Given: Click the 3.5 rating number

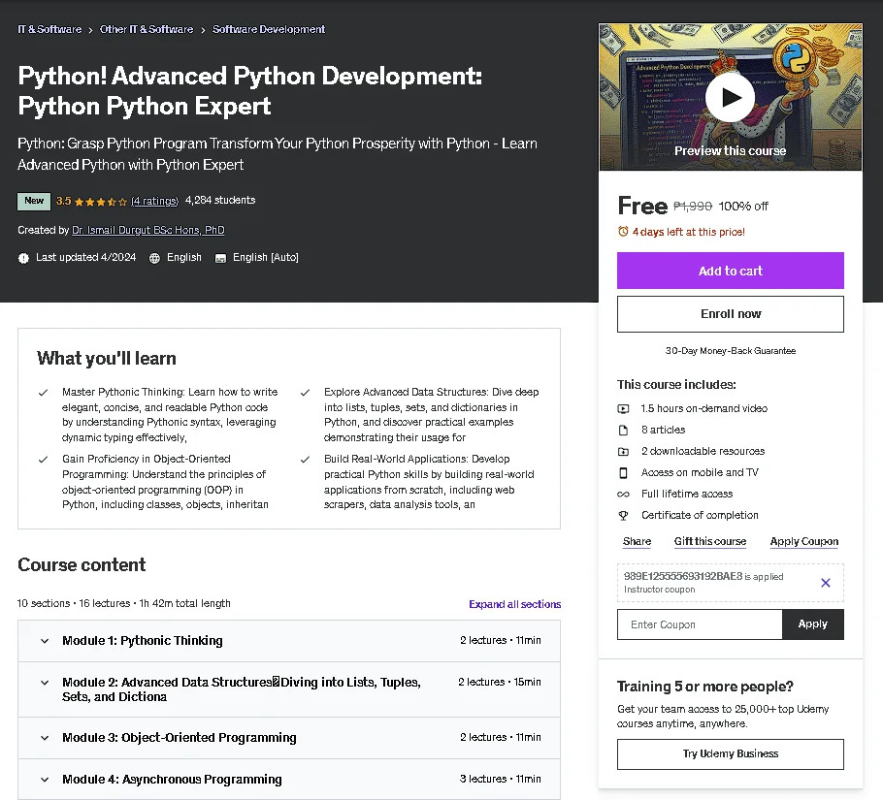Looking at the screenshot, I should [x=63, y=201].
